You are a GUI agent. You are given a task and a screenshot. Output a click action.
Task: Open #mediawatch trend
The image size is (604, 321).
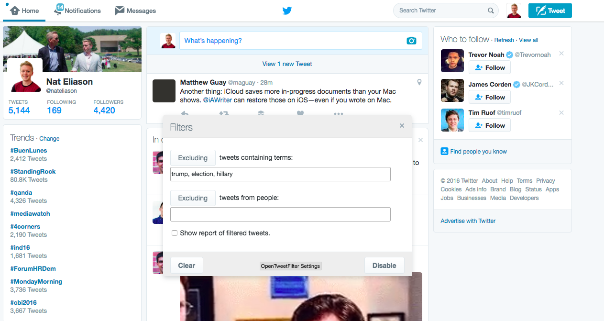tap(30, 213)
